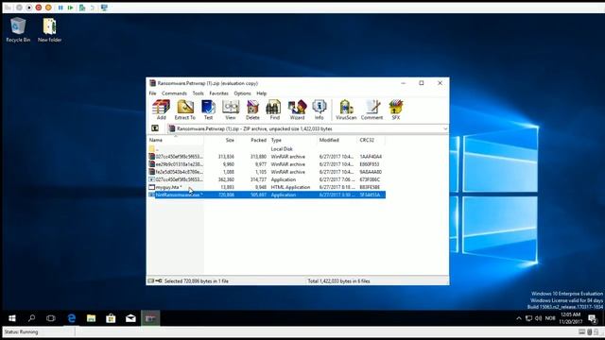Launch Microsoft Edge from the taskbar
The width and height of the screenshot is (605, 340).
point(72,318)
